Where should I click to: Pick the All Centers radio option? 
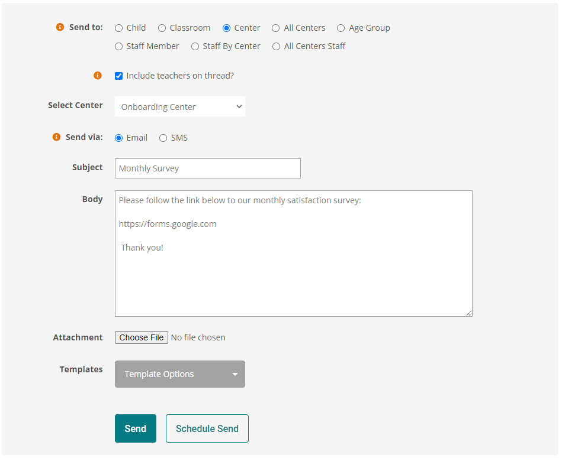click(275, 28)
